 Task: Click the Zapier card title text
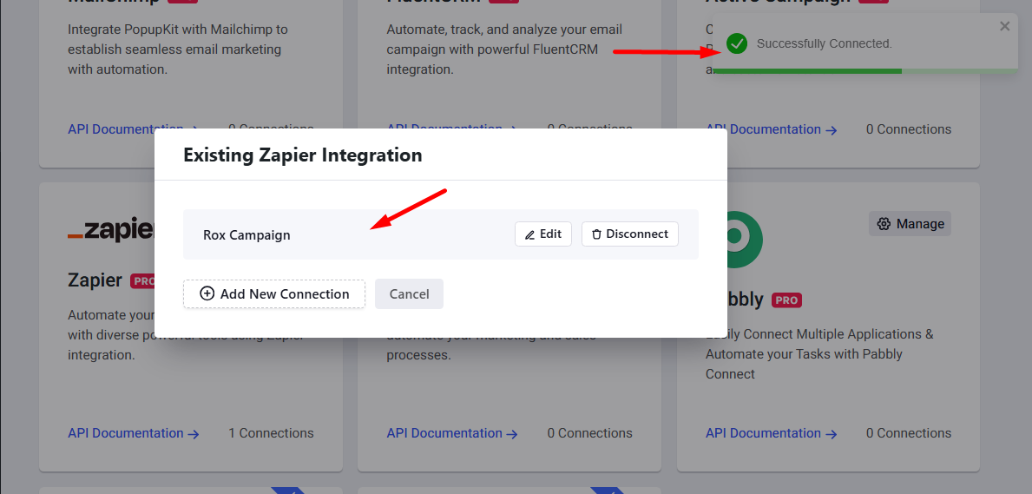pyautogui.click(x=95, y=280)
